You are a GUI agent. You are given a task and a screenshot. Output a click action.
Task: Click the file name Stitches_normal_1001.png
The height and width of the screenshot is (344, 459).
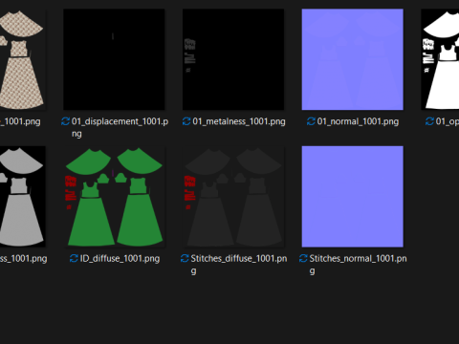[358, 265]
